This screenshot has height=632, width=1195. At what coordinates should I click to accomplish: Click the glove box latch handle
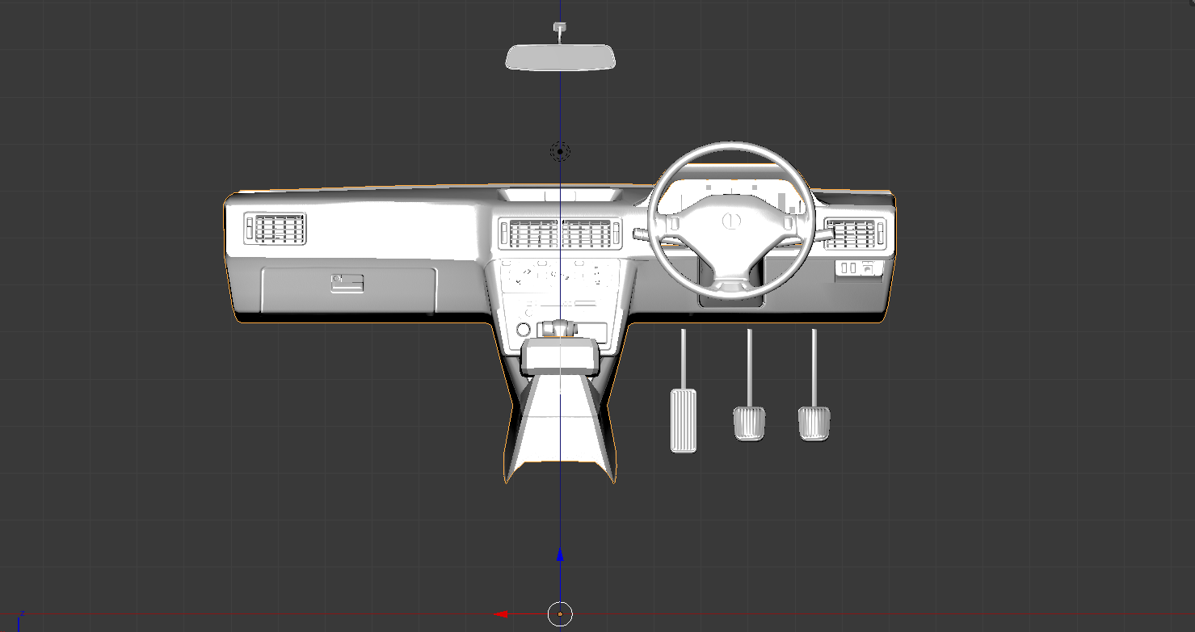click(347, 282)
